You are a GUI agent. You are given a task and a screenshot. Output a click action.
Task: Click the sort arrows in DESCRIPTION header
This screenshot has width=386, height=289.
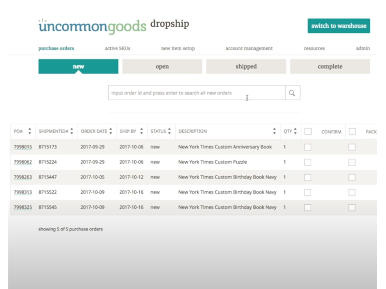point(274,131)
